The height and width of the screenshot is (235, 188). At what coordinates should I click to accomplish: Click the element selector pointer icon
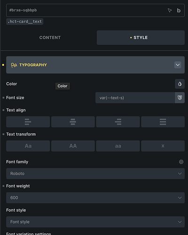[170, 10]
